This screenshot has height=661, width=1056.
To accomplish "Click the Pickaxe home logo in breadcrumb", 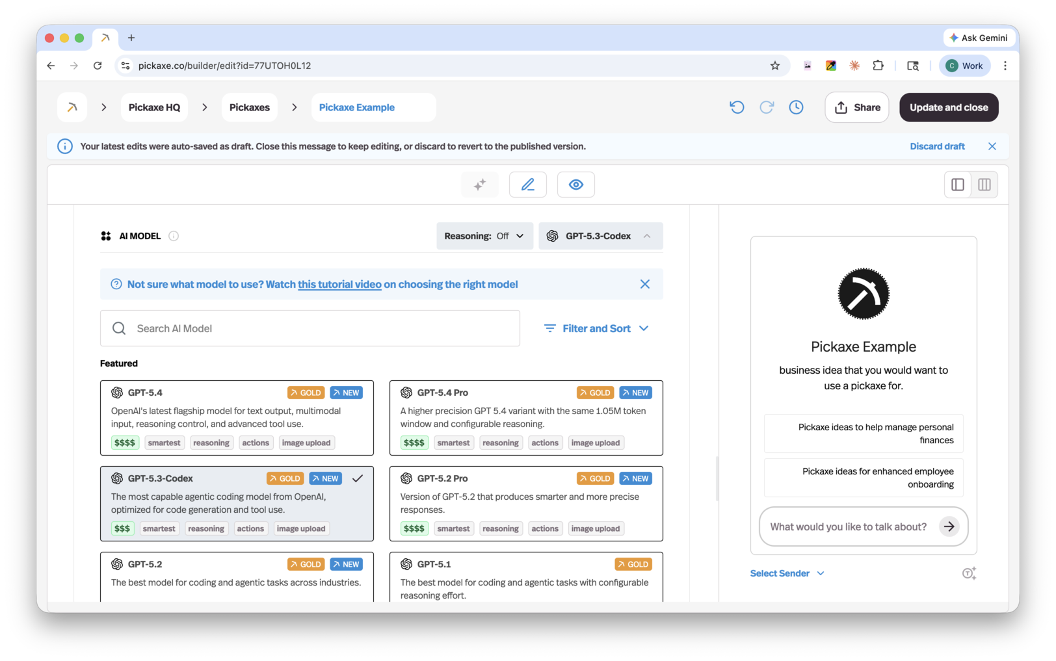I will click(72, 107).
